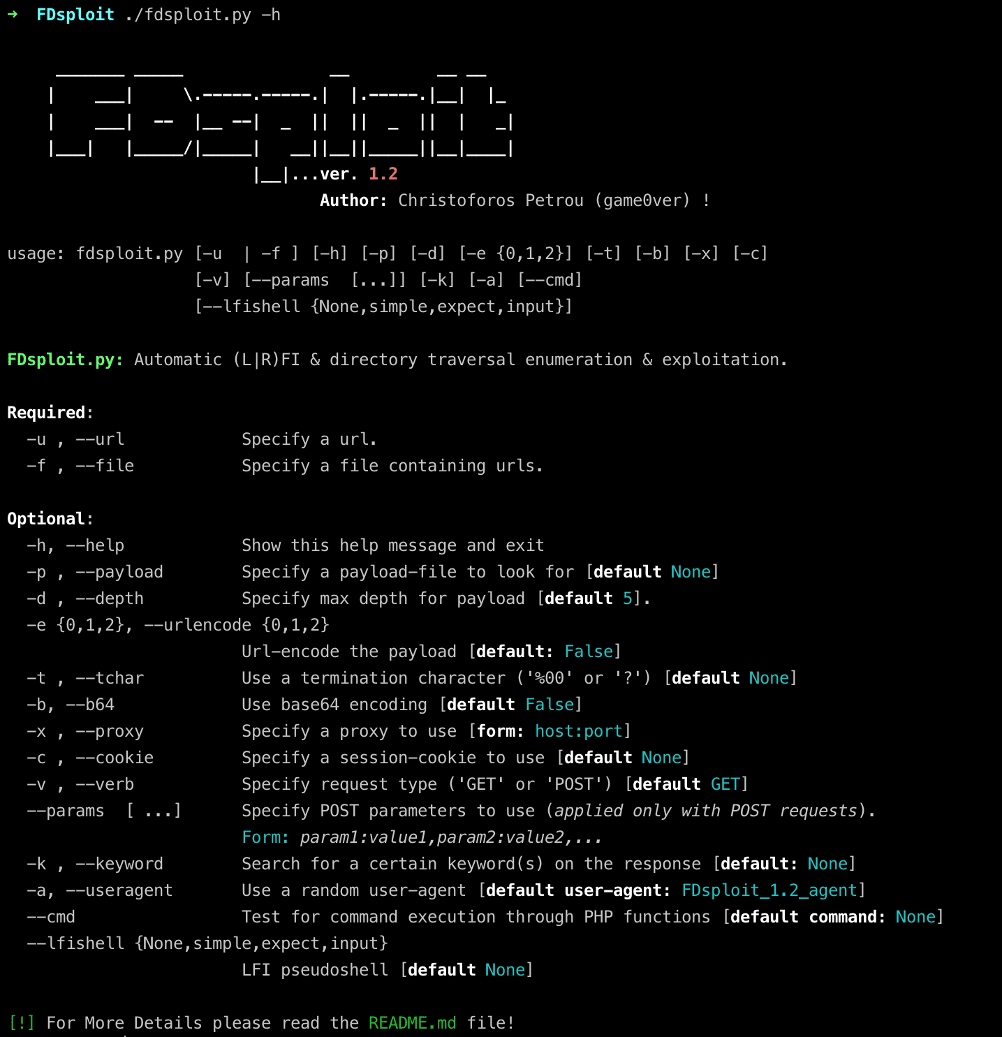1002x1037 pixels.
Task: Click 'Specify a session-cookie to use' text
Action: [393, 758]
